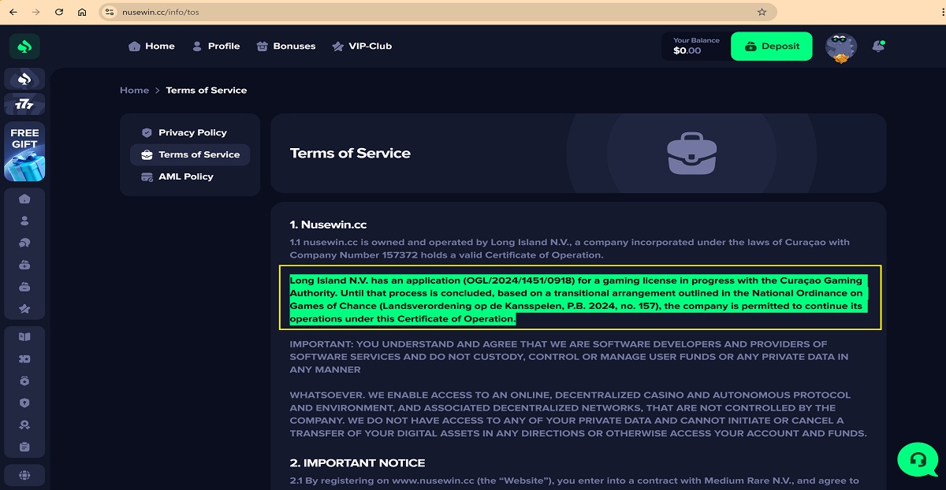Image resolution: width=946 pixels, height=490 pixels.
Task: Click the Free Gift banner
Action: 24,151
